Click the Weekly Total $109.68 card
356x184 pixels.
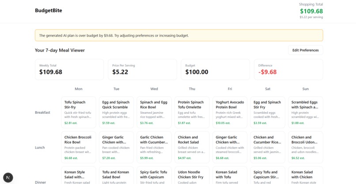pos(69,70)
